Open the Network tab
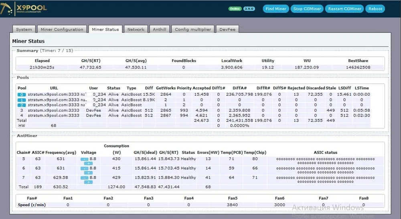401x219 pixels. pos(136,29)
